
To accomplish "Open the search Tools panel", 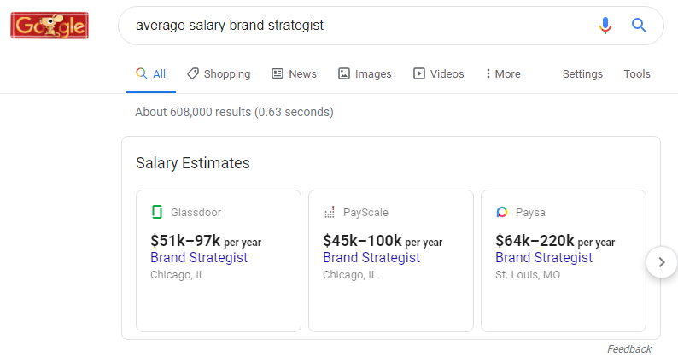I will (x=637, y=74).
